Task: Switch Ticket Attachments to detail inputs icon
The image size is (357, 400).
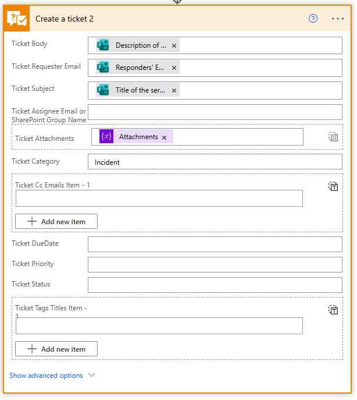Action: coord(333,137)
